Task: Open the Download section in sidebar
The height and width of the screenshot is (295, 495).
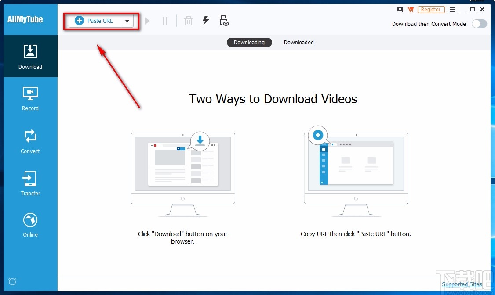Action: pos(30,57)
